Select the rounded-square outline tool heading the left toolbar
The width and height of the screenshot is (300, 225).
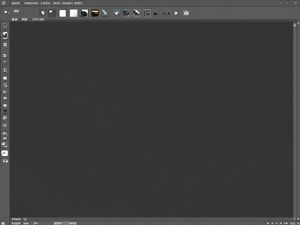(x=5, y=25)
